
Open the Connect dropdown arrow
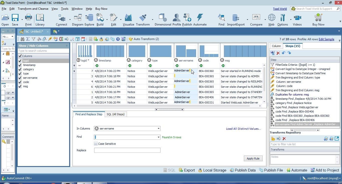(70, 19)
